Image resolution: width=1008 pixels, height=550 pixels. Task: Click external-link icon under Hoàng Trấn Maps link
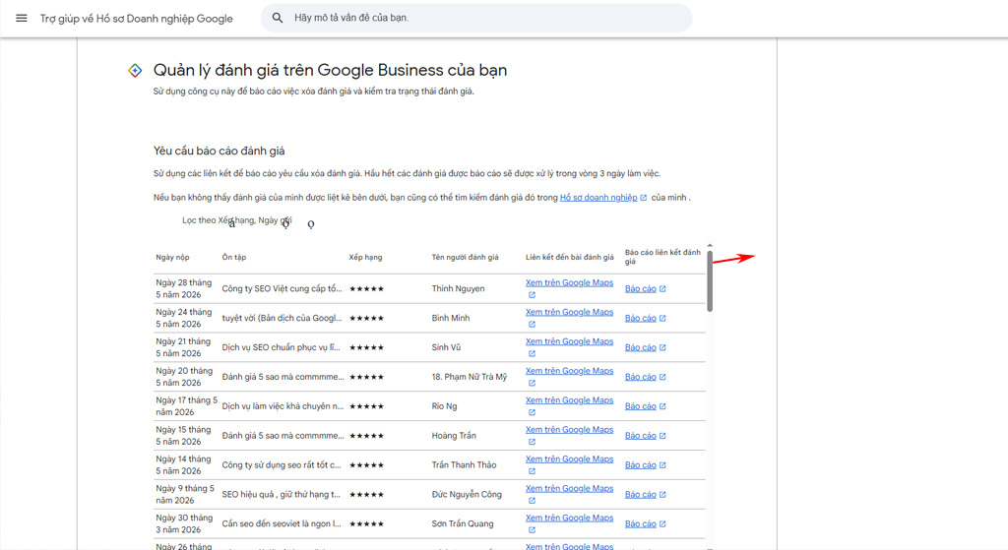[x=532, y=442]
